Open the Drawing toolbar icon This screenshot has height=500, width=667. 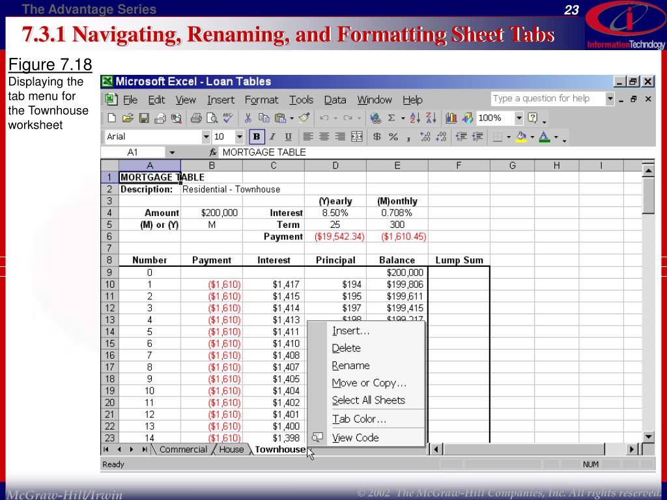[468, 118]
